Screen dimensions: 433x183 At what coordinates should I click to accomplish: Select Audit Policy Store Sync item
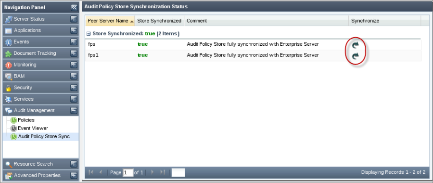(x=44, y=137)
